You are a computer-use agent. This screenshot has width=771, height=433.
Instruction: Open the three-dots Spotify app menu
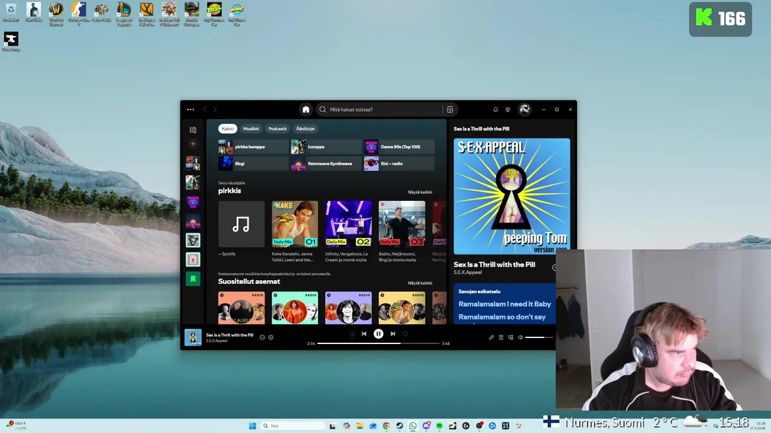190,109
